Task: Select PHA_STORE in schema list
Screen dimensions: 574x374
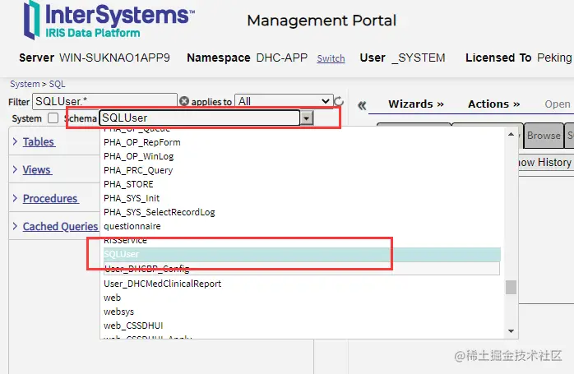Action: 128,184
